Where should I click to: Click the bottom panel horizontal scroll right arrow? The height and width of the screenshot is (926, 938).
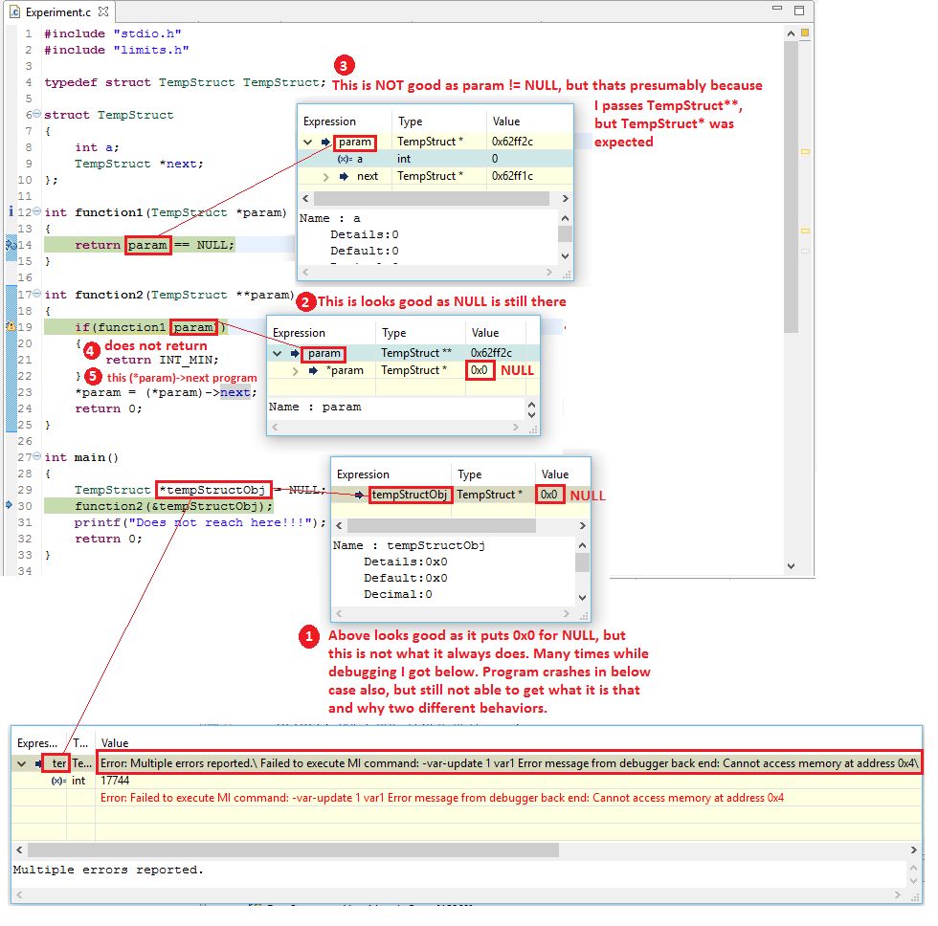coord(913,850)
